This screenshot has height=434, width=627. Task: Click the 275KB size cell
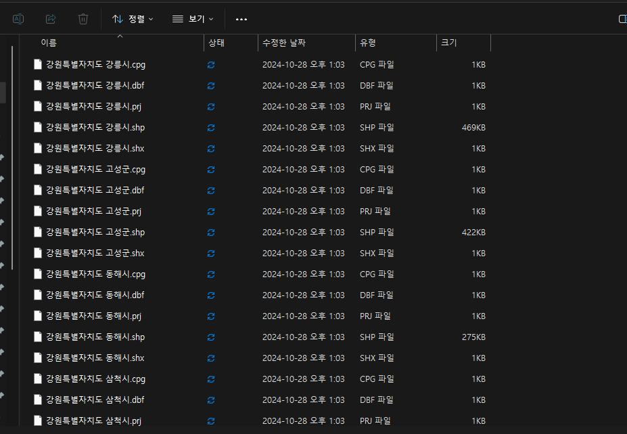[473, 337]
